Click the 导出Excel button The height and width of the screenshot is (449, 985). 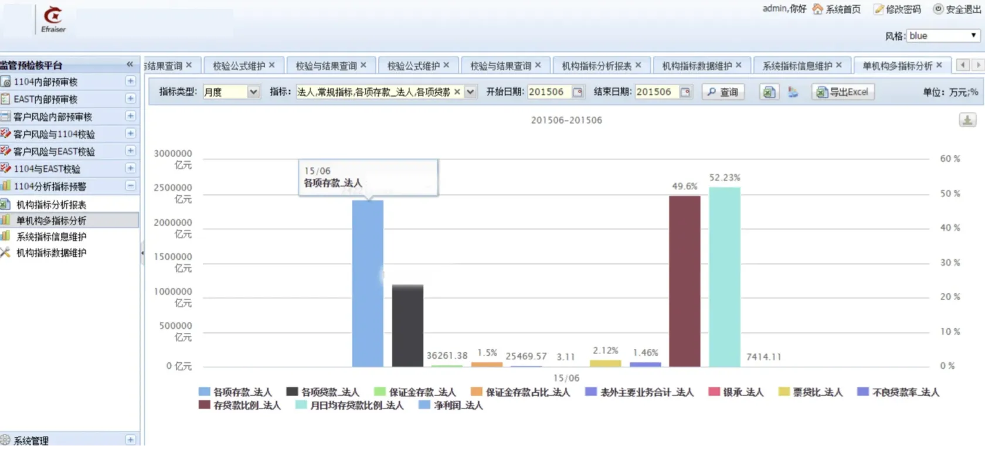843,92
